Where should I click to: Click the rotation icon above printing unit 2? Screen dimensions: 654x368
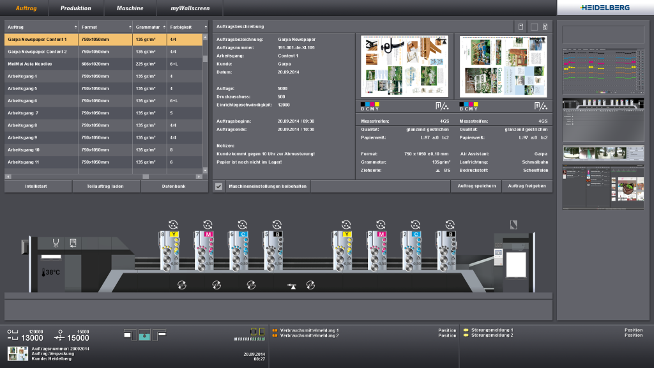click(x=415, y=224)
